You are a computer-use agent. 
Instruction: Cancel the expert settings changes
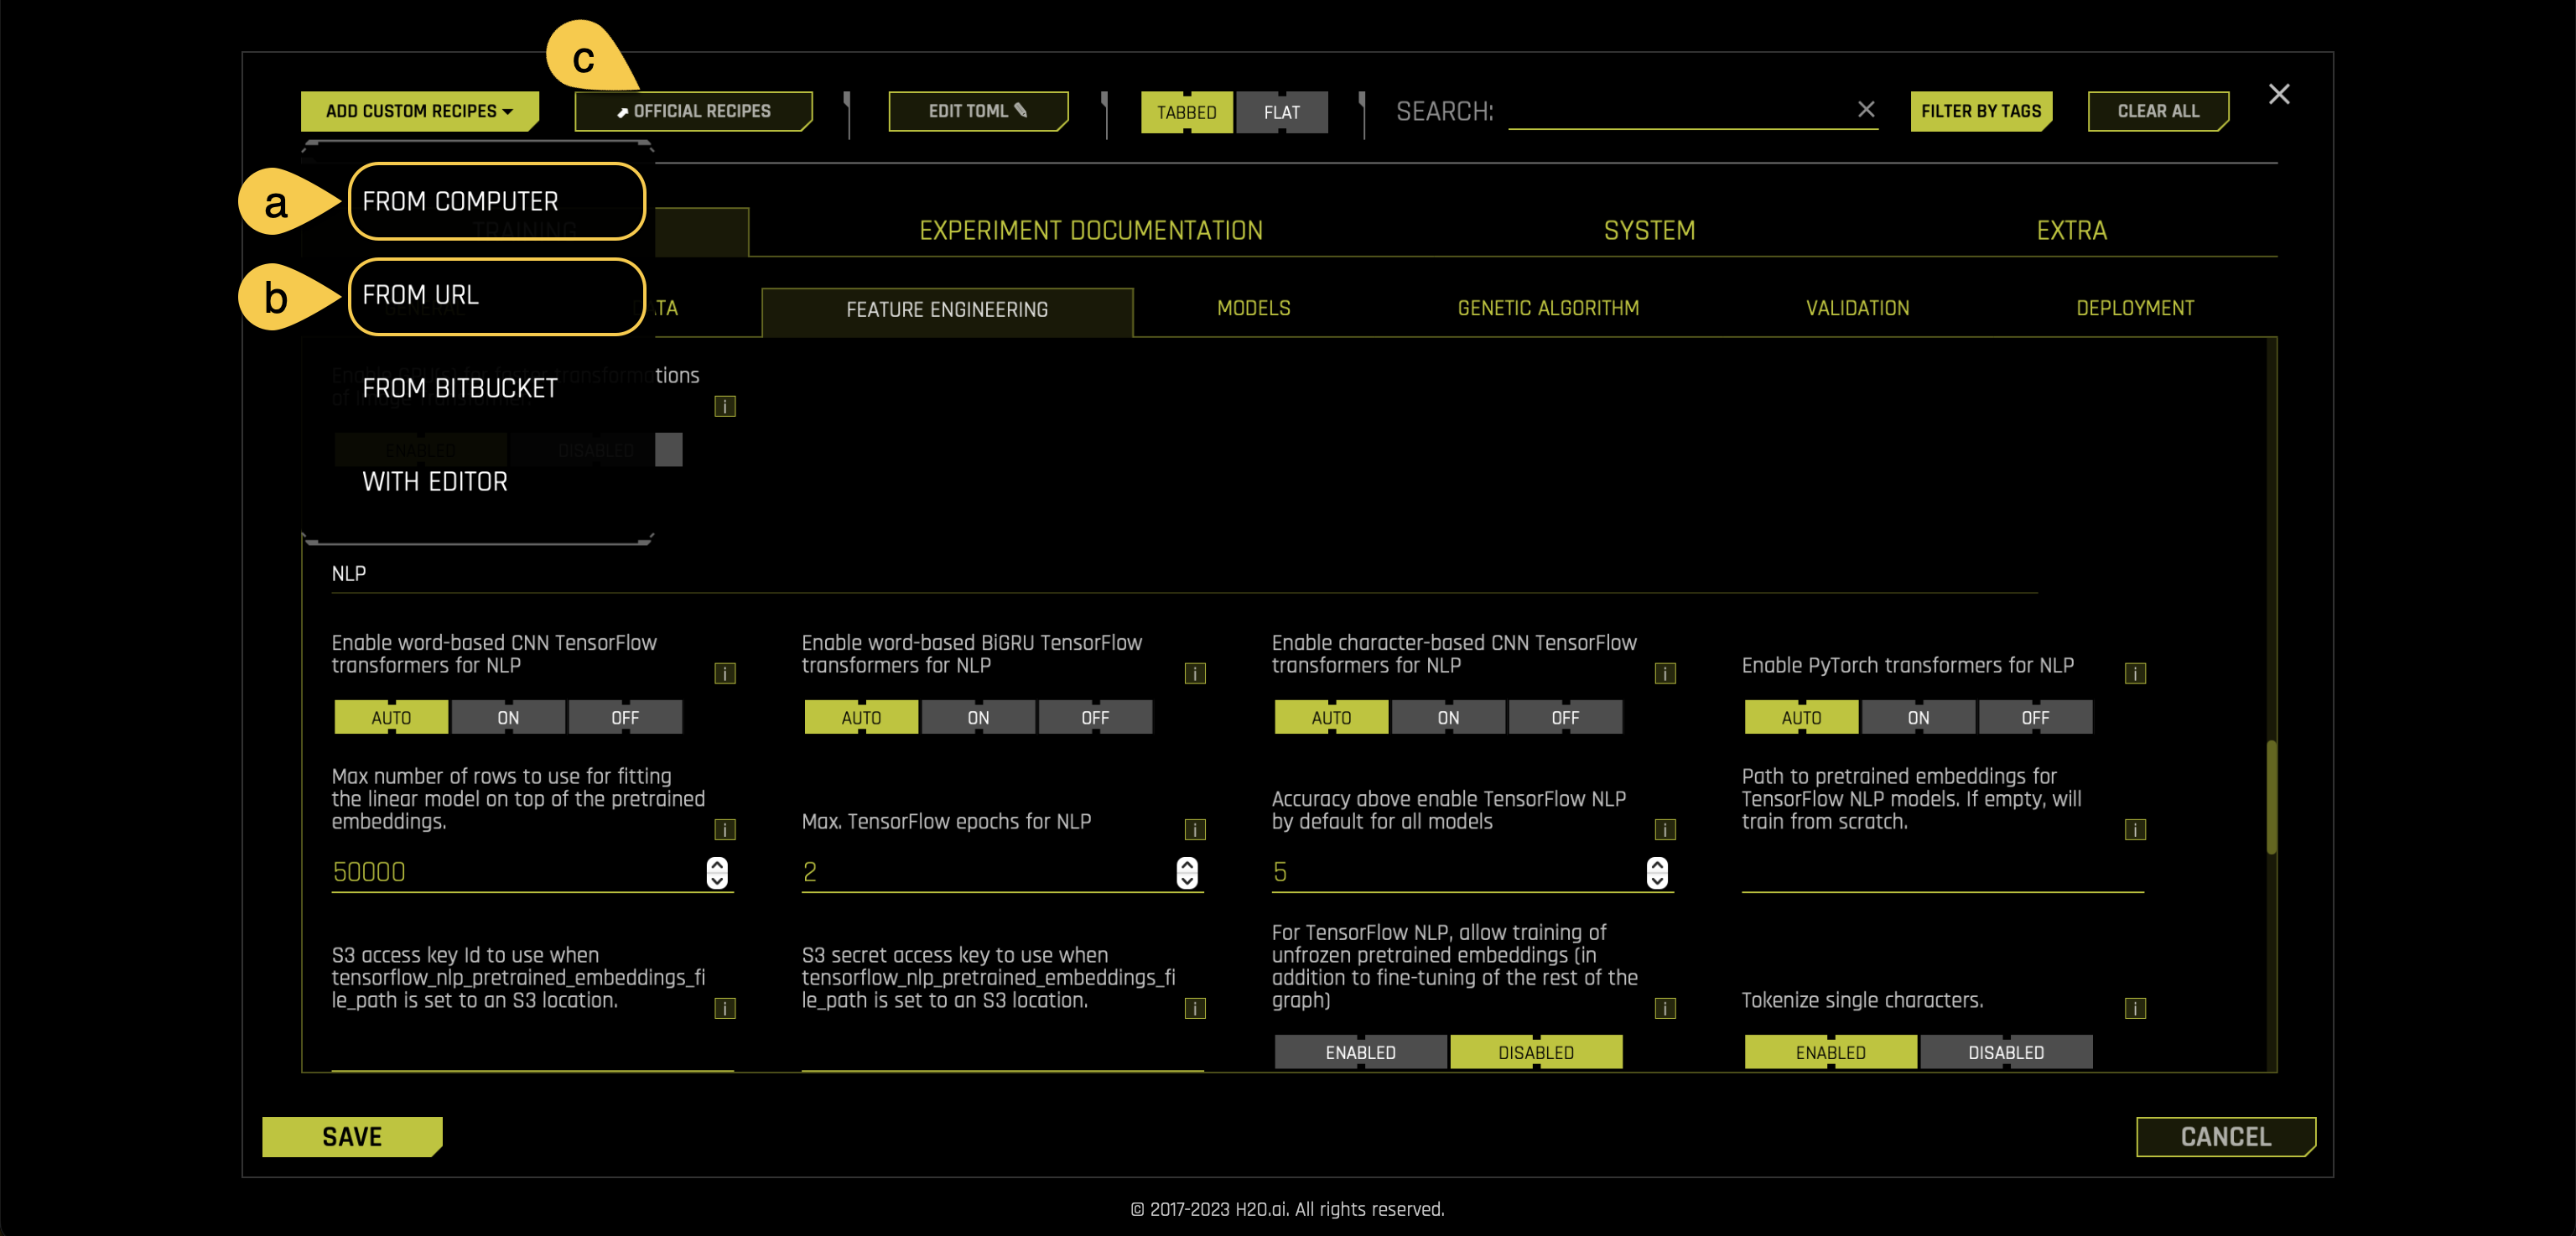pyautogui.click(x=2226, y=1136)
